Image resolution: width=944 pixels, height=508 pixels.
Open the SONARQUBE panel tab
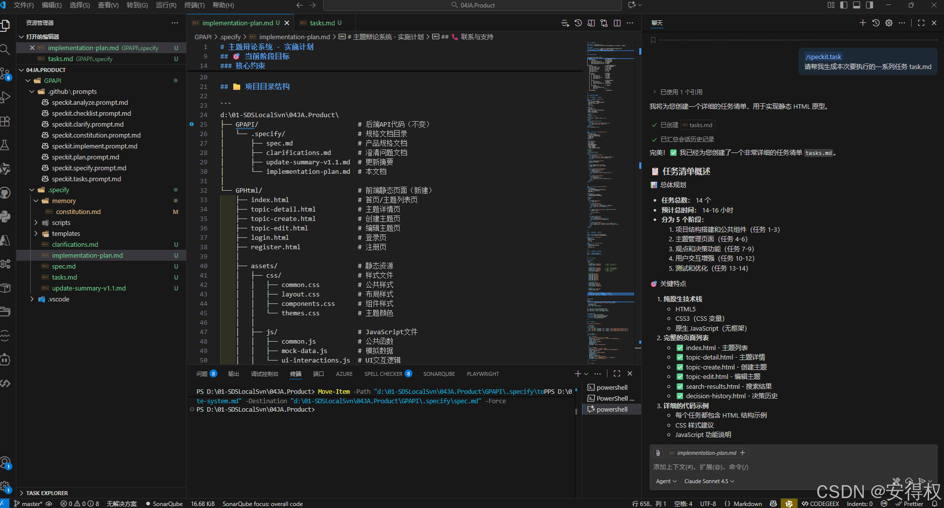click(x=439, y=374)
